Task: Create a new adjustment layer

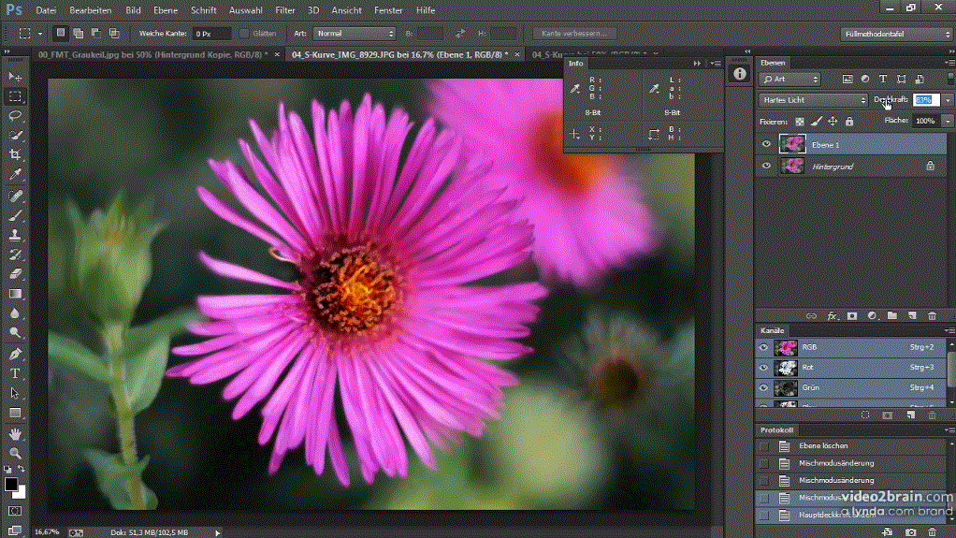Action: (x=872, y=316)
